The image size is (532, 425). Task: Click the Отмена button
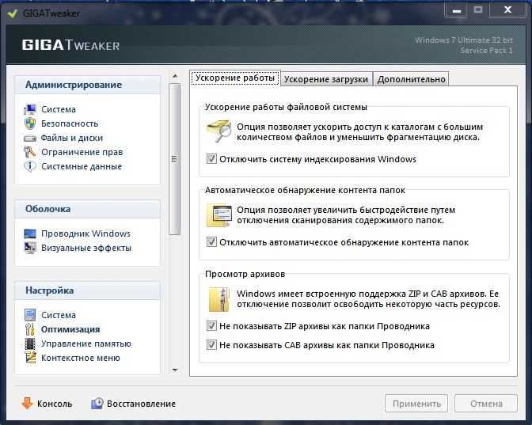[x=486, y=404]
